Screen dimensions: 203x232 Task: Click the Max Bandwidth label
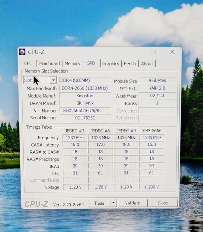[42, 88]
